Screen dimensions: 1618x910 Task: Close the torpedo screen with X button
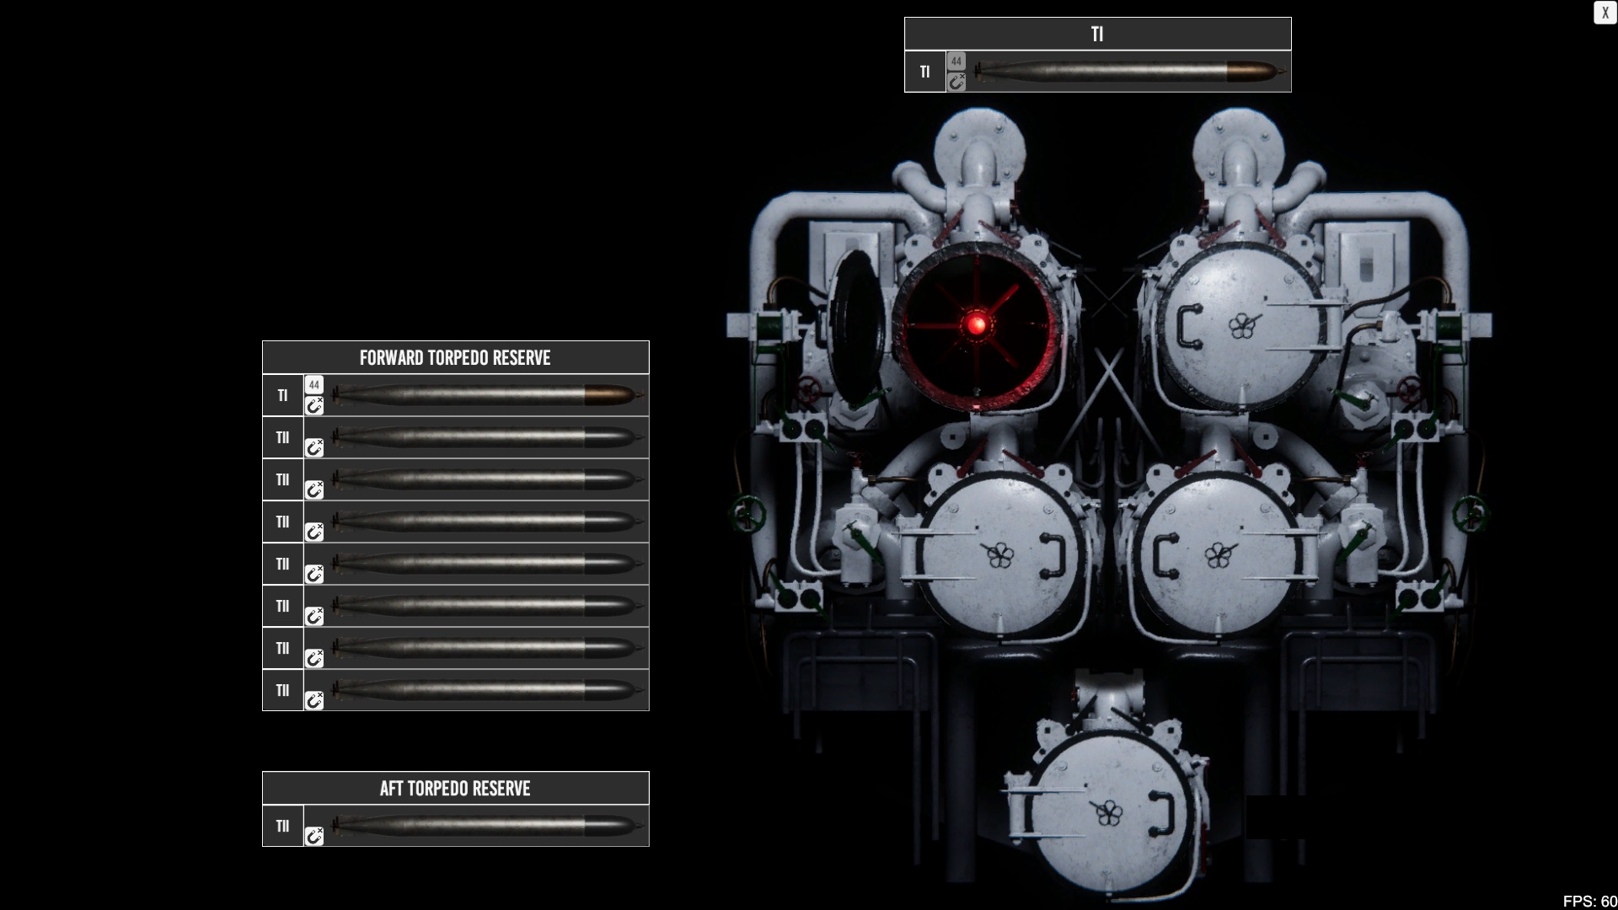[1605, 13]
